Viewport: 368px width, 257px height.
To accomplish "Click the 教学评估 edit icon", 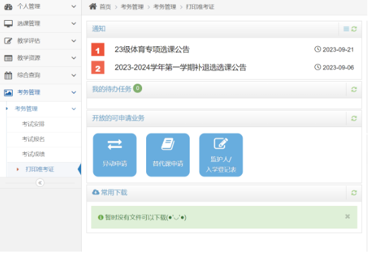I will [8, 41].
